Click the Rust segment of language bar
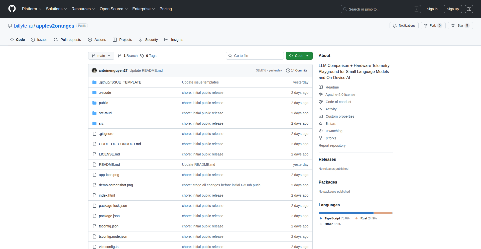This screenshot has height=249, width=481. 383,213
